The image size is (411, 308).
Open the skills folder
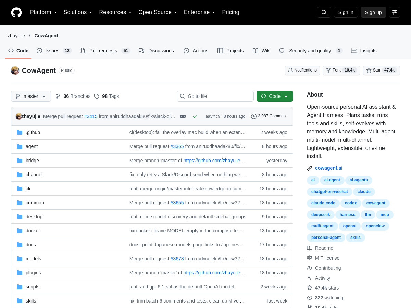pyautogui.click(x=31, y=301)
